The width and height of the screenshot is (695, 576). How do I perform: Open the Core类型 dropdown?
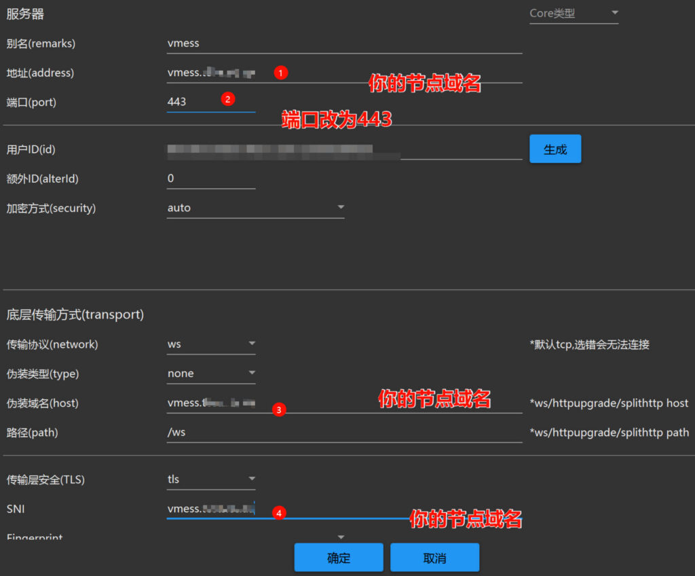tap(574, 13)
